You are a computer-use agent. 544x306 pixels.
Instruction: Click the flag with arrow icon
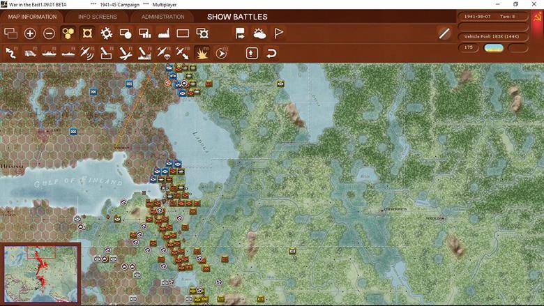coord(240,33)
